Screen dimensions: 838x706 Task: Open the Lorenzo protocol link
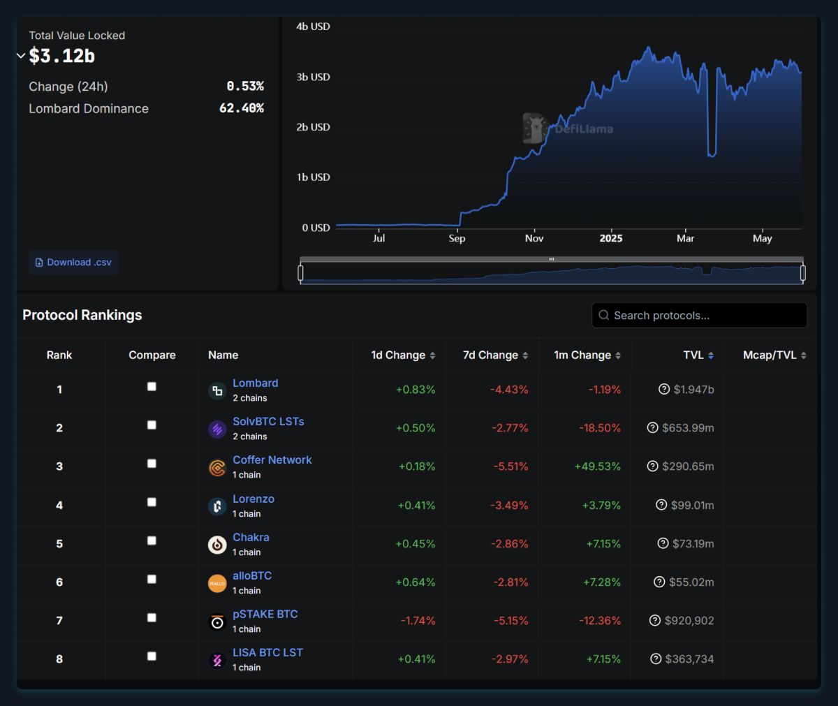tap(253, 499)
